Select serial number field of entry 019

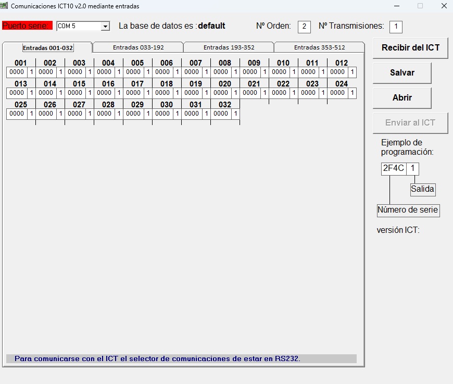pos(192,93)
